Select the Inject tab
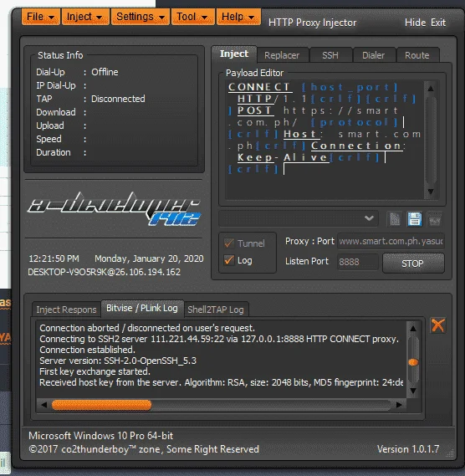Screen dimensions: 465x476 point(234,54)
